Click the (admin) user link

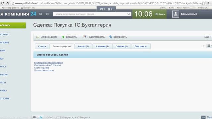coord(163,8)
